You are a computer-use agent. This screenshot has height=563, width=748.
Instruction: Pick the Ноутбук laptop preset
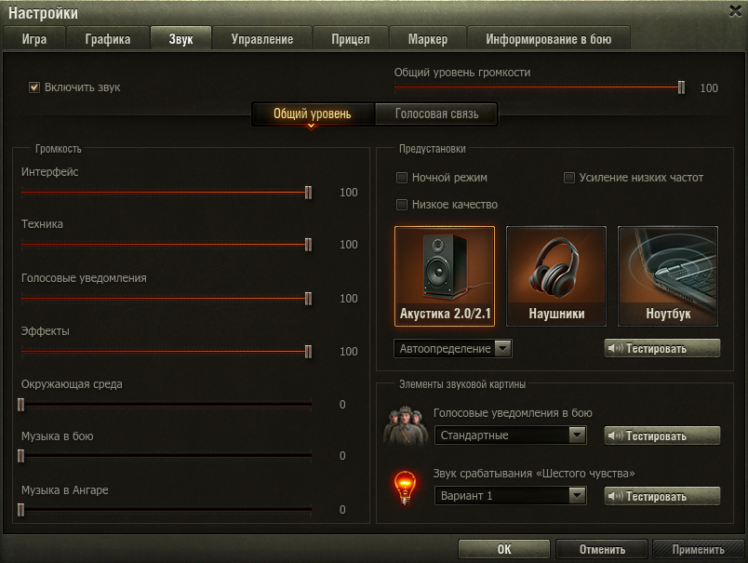[667, 276]
